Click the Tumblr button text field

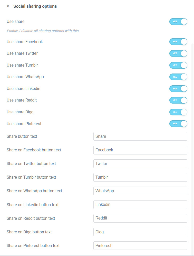tap(140, 177)
